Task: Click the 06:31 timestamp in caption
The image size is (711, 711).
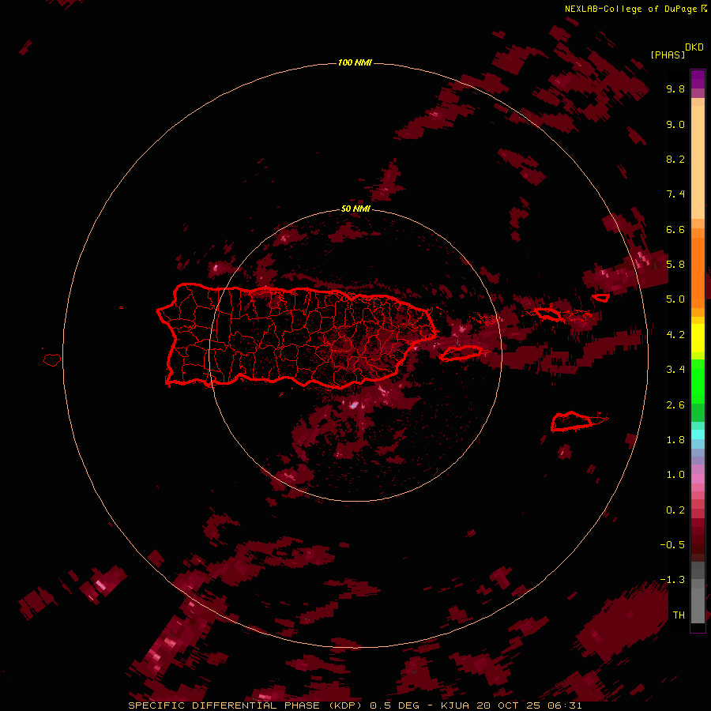Action: (x=566, y=705)
